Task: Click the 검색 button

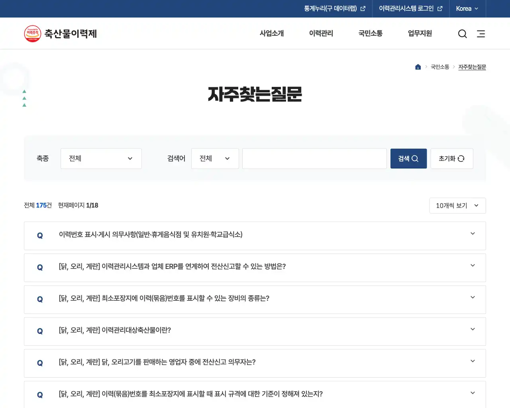Action: (408, 159)
